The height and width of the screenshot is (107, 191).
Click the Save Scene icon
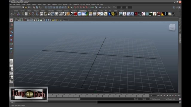[x=29, y=7]
